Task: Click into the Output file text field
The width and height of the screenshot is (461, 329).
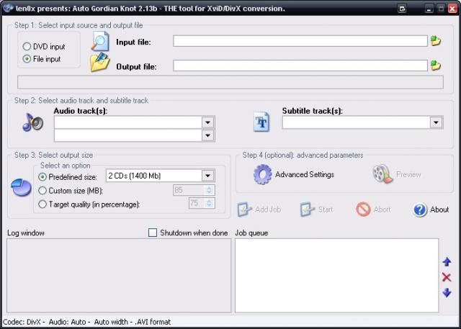Action: 300,66
